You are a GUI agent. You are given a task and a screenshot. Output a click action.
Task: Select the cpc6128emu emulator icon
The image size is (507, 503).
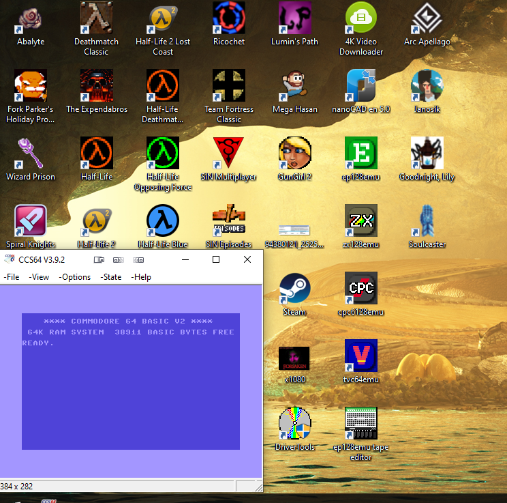pos(361,289)
